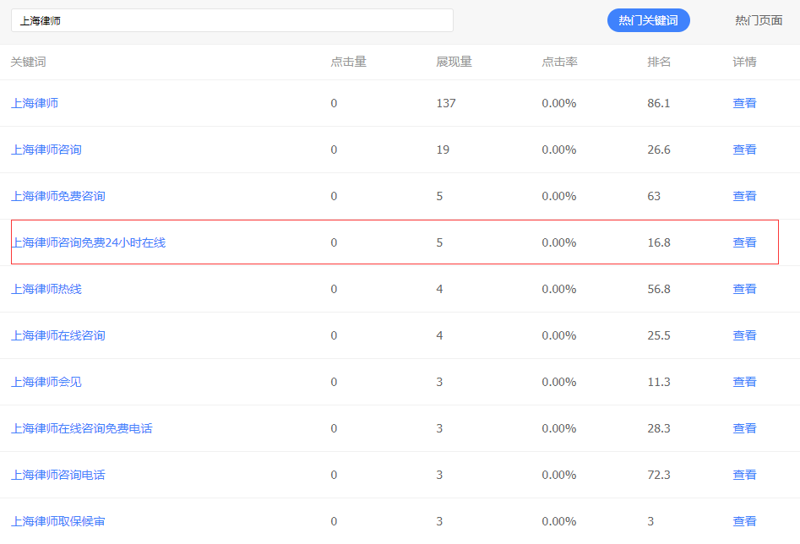Image resolution: width=800 pixels, height=544 pixels.
Task: Click 查看 for 上海律师咨询 row ranked 26.6
Action: [744, 150]
